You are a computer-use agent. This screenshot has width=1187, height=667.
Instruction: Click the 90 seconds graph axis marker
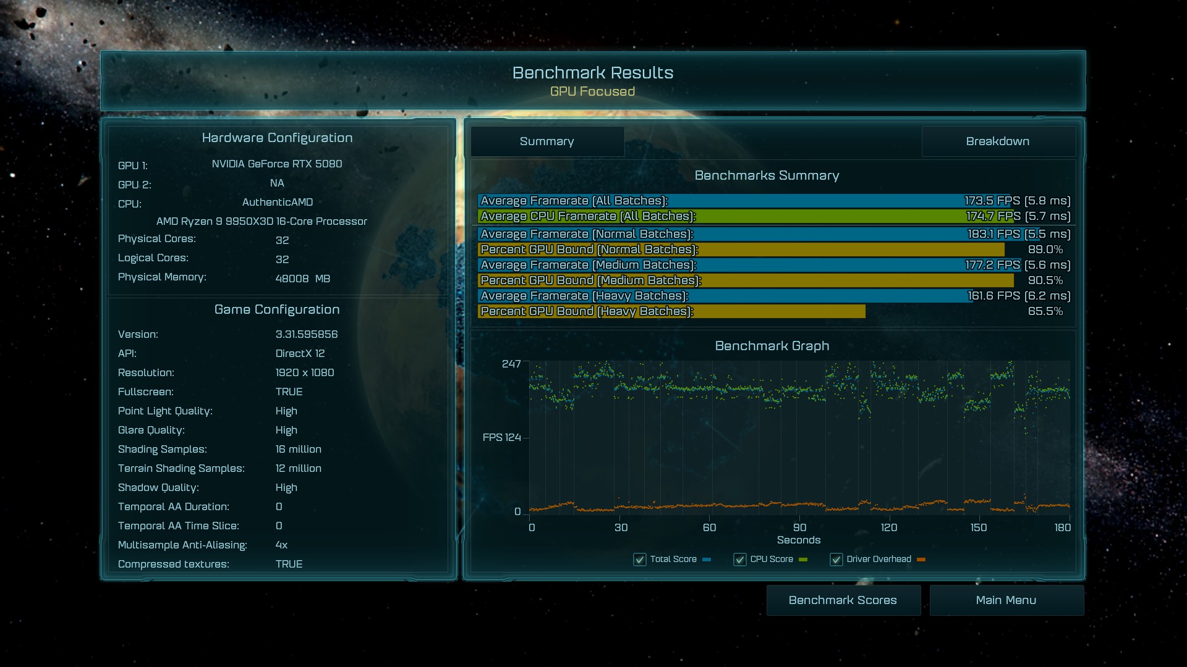coord(799,527)
